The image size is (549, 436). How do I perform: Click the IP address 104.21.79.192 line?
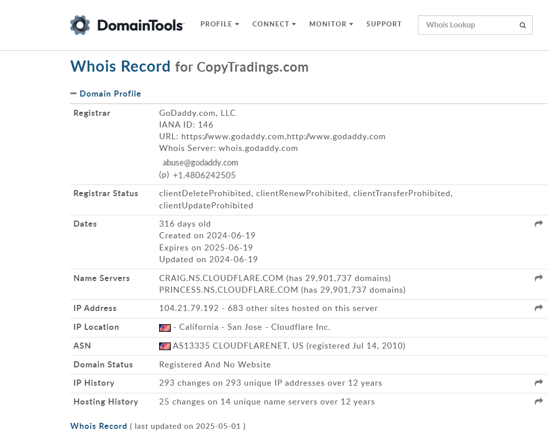pyautogui.click(x=268, y=308)
